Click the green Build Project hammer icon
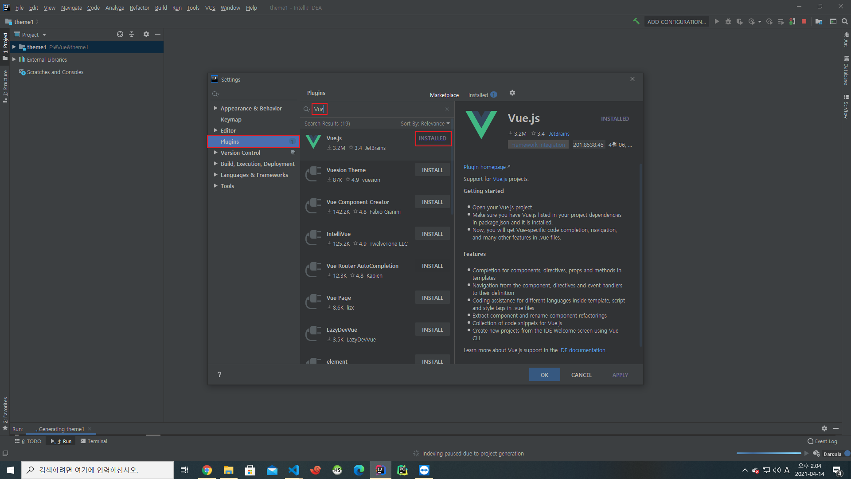851x479 pixels. coord(636,21)
